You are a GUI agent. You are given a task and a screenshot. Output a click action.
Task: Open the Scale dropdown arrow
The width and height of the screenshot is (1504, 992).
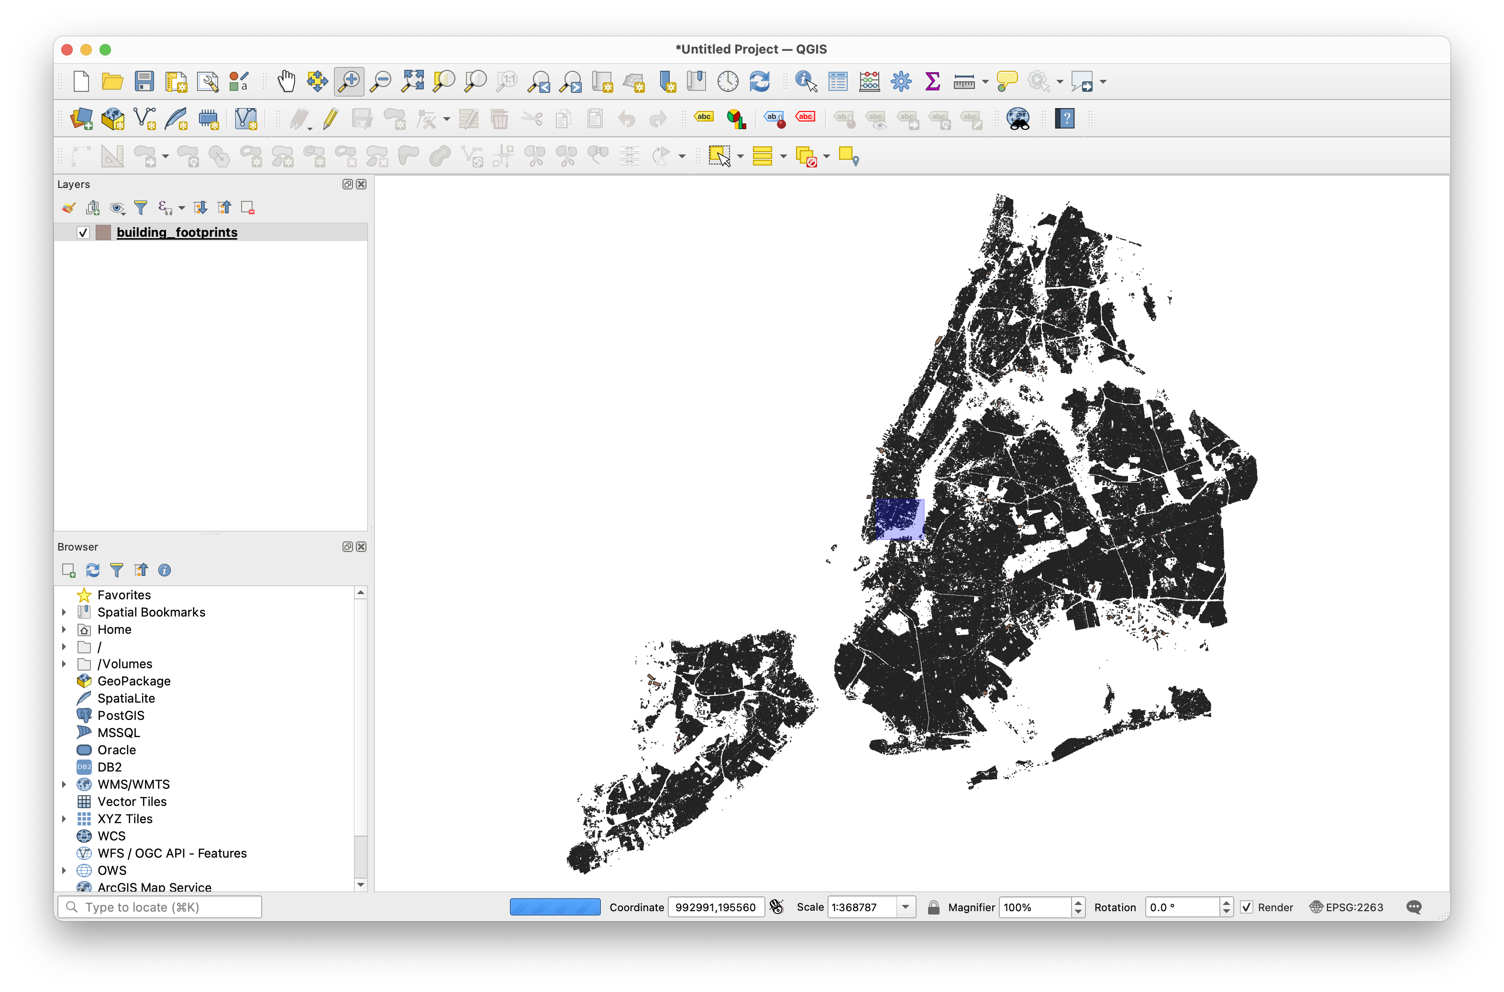906,907
